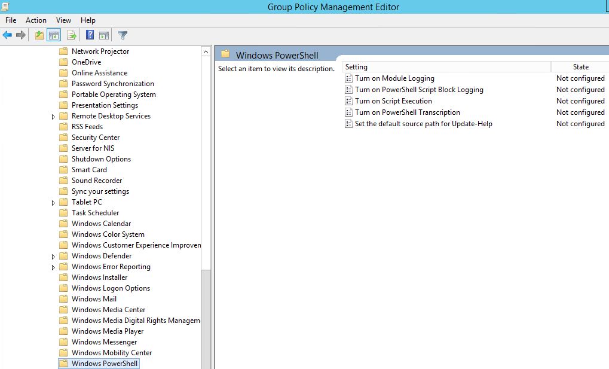This screenshot has width=609, height=369.
Task: Click the Security Center folder icon
Action: click(x=63, y=138)
